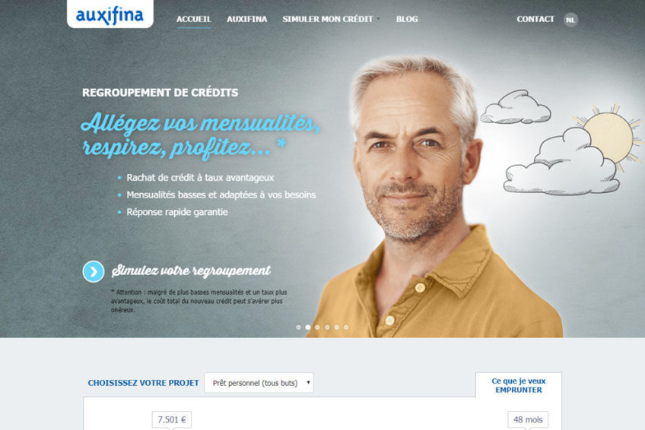This screenshot has width=645, height=430.
Task: Jump to the last carousel dot
Action: pos(346,327)
